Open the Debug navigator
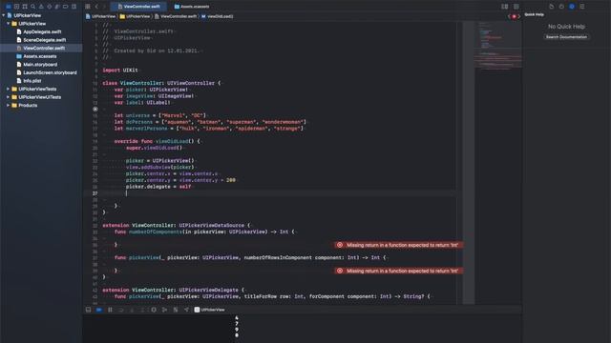Image resolution: width=611 pixels, height=343 pixels. coord(57,7)
